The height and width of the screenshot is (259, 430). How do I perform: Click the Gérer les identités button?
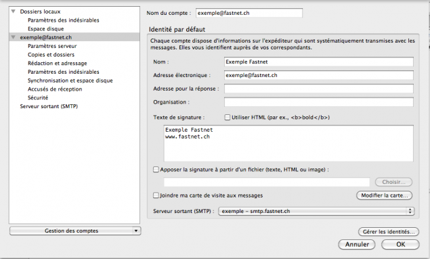[x=388, y=232]
